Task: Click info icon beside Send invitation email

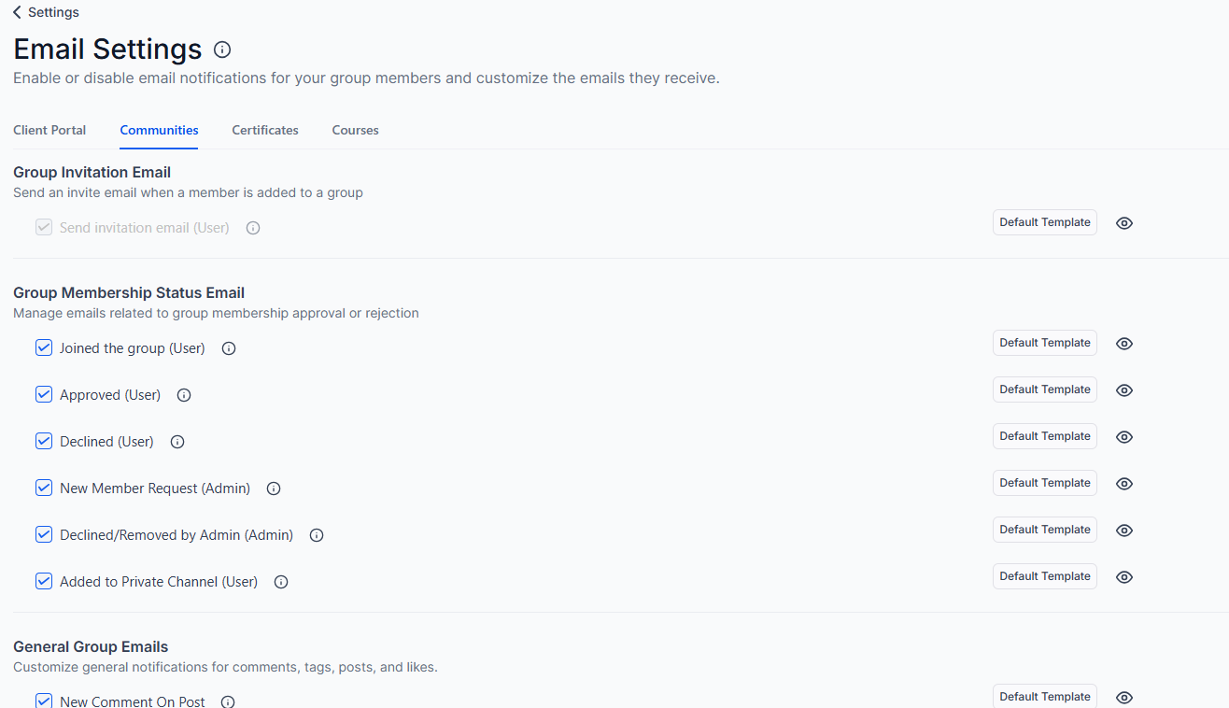Action: [x=253, y=228]
